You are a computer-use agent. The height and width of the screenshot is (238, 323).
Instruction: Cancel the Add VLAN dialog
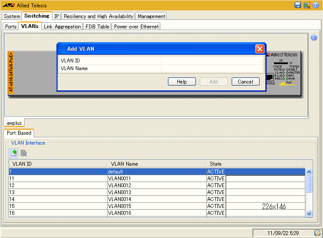(x=245, y=82)
